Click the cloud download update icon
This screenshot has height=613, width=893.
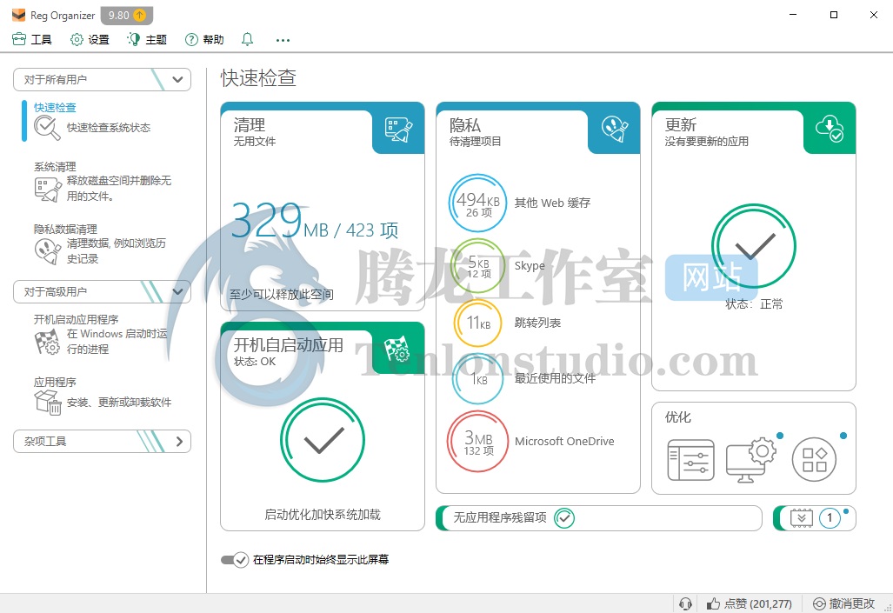(829, 130)
